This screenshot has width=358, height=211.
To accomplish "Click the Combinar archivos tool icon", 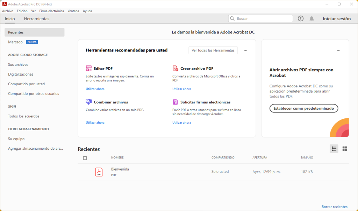I will tap(88, 102).
